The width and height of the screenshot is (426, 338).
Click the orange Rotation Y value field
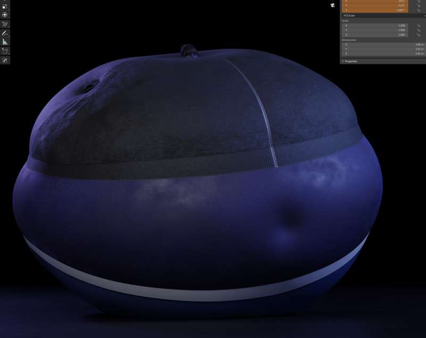pyautogui.click(x=375, y=5)
